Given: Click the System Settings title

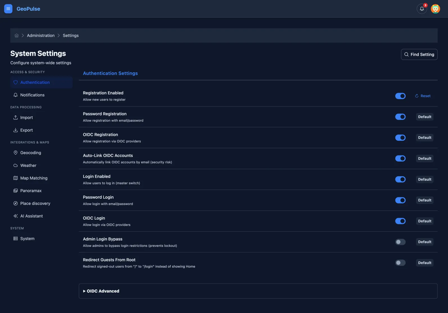Looking at the screenshot, I should (x=38, y=54).
